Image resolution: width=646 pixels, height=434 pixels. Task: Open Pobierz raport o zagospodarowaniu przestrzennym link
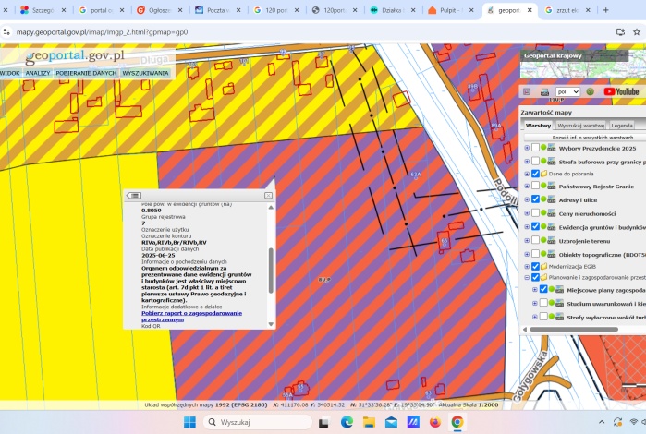click(x=191, y=316)
